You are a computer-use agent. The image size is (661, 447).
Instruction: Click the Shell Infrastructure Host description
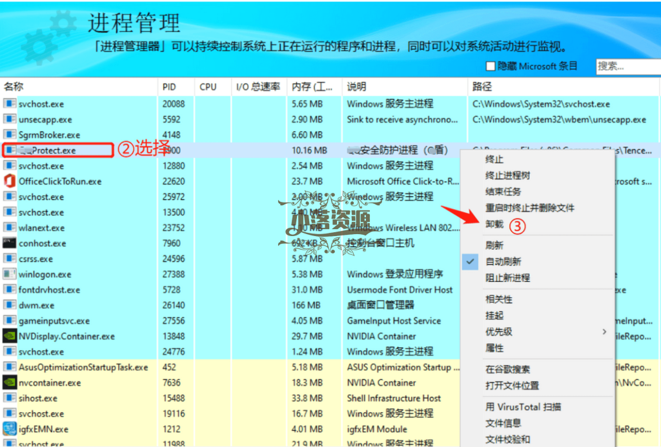click(394, 398)
